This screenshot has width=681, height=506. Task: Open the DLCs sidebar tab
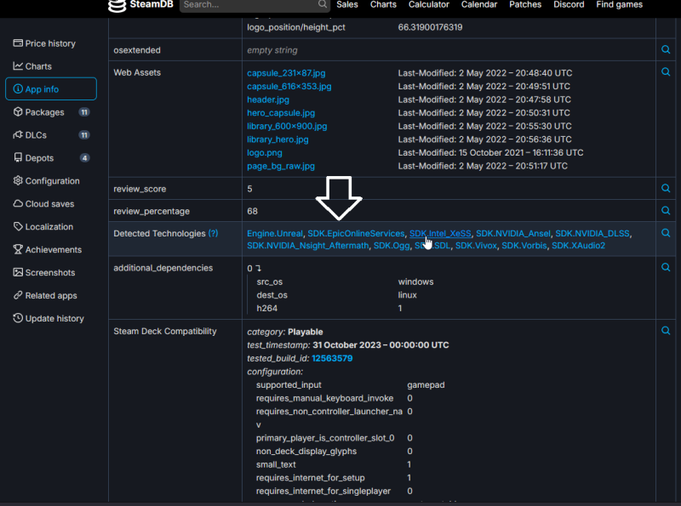click(51, 135)
